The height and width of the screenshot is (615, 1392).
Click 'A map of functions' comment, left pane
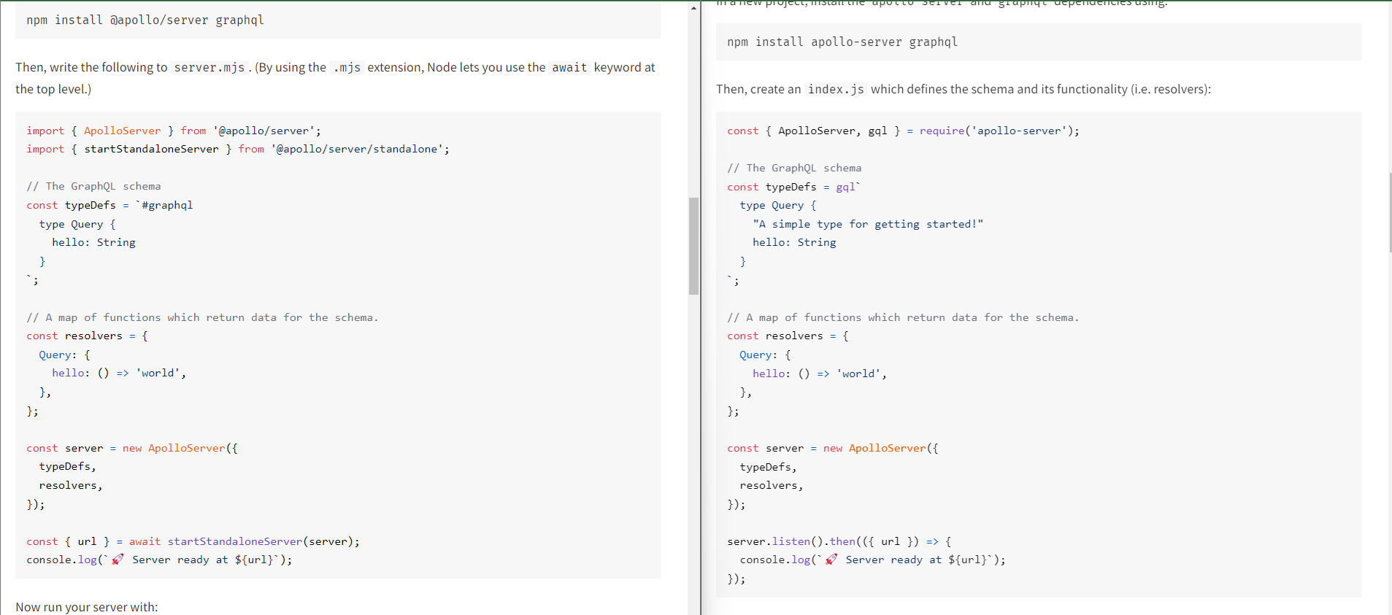pos(202,317)
